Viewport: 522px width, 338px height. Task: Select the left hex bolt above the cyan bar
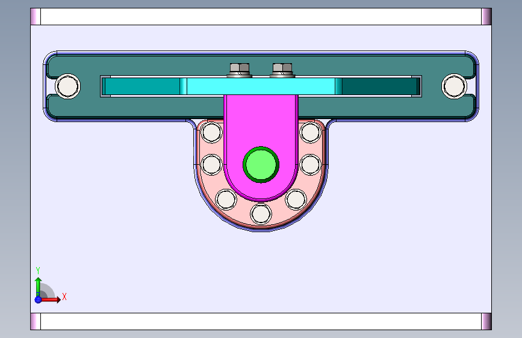click(x=240, y=70)
